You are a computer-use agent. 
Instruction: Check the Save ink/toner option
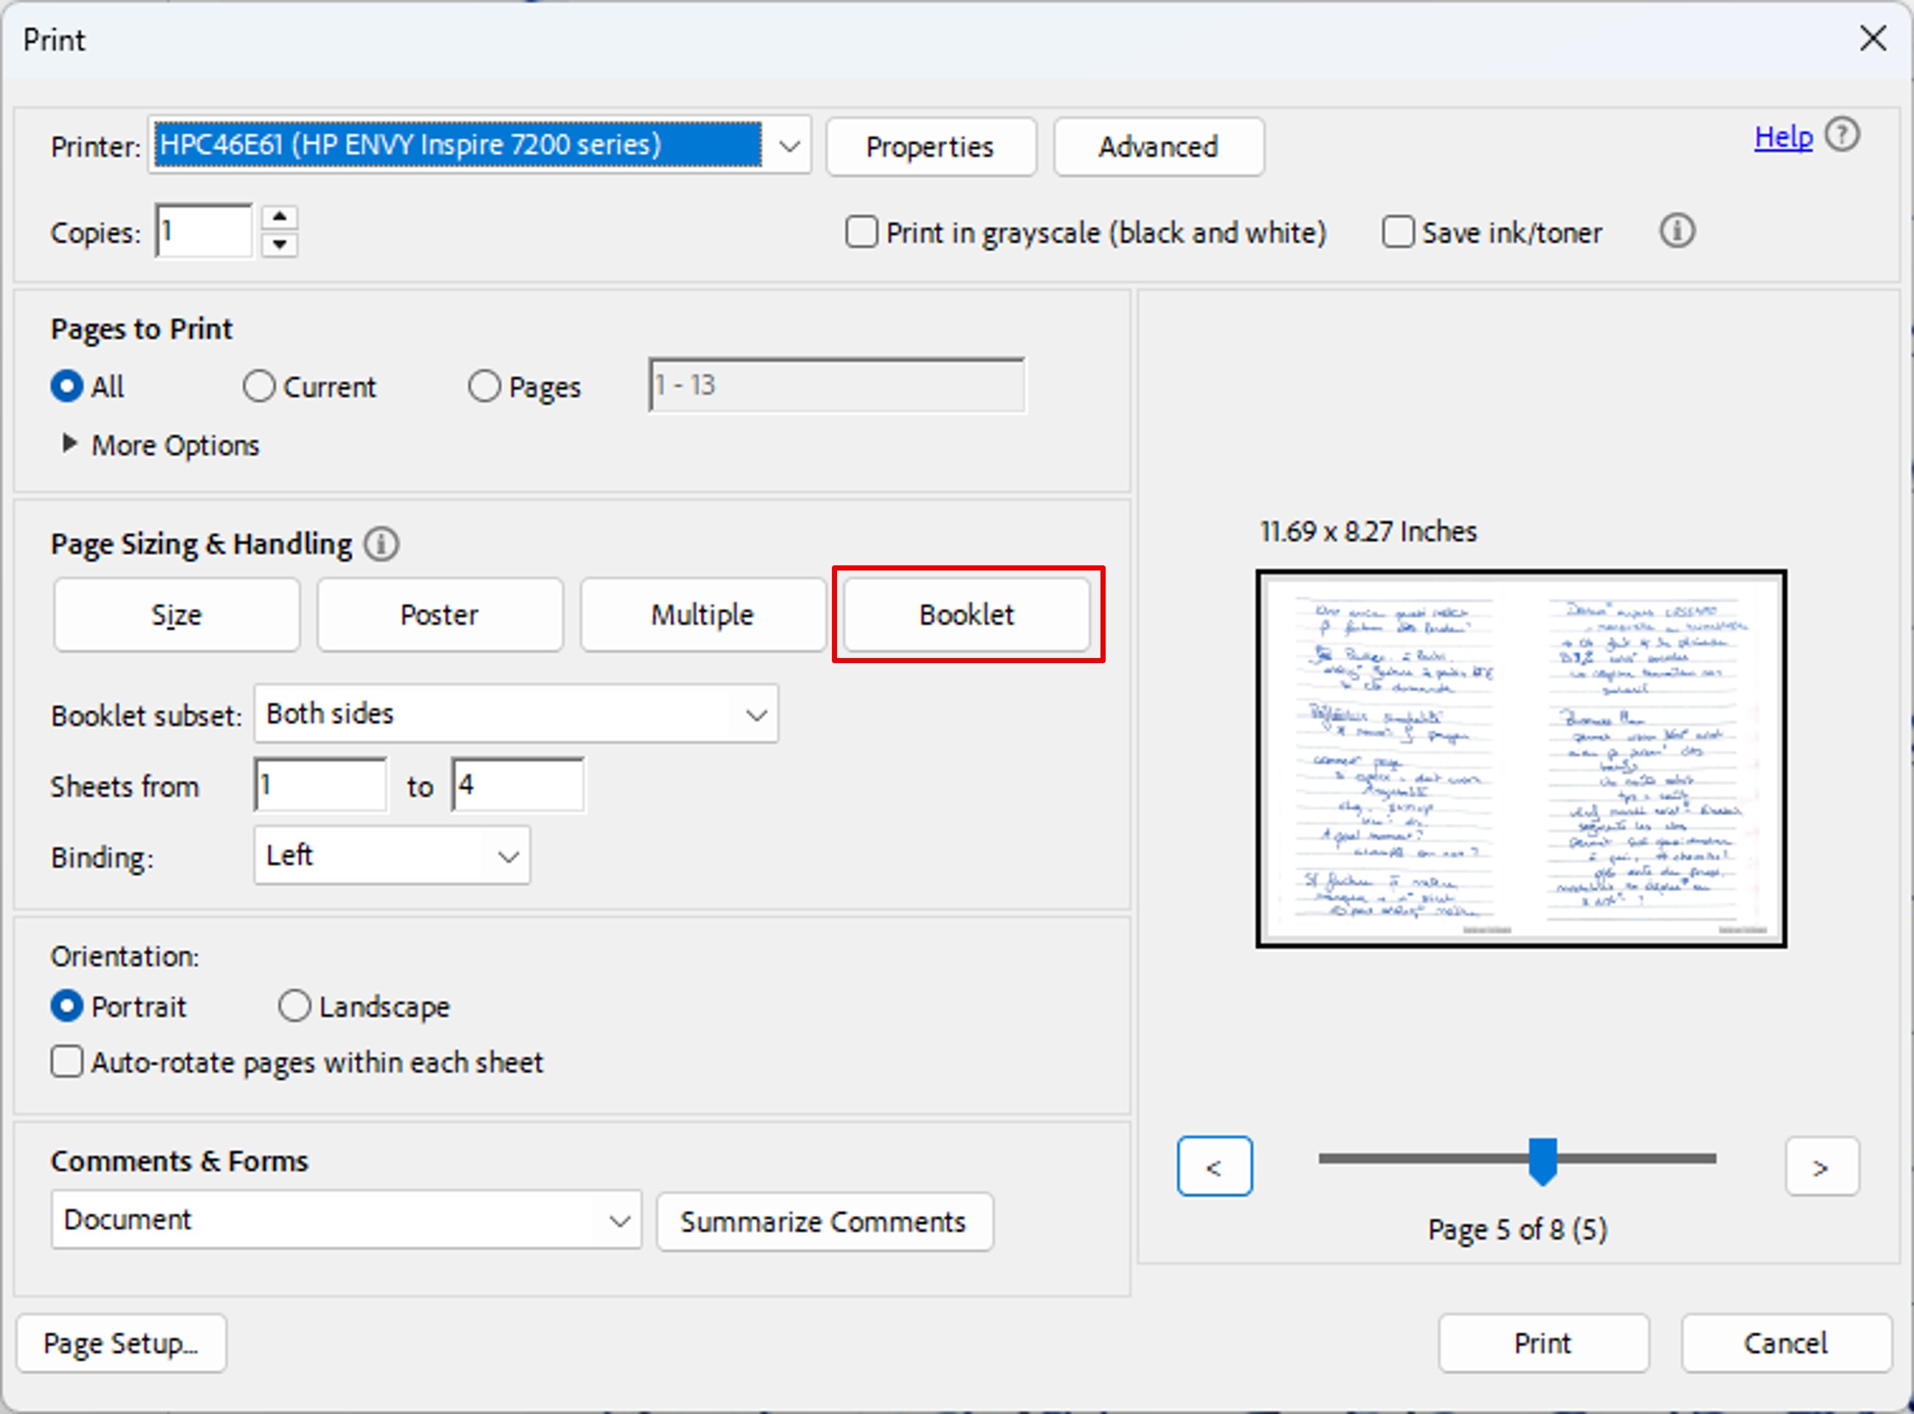(1398, 232)
